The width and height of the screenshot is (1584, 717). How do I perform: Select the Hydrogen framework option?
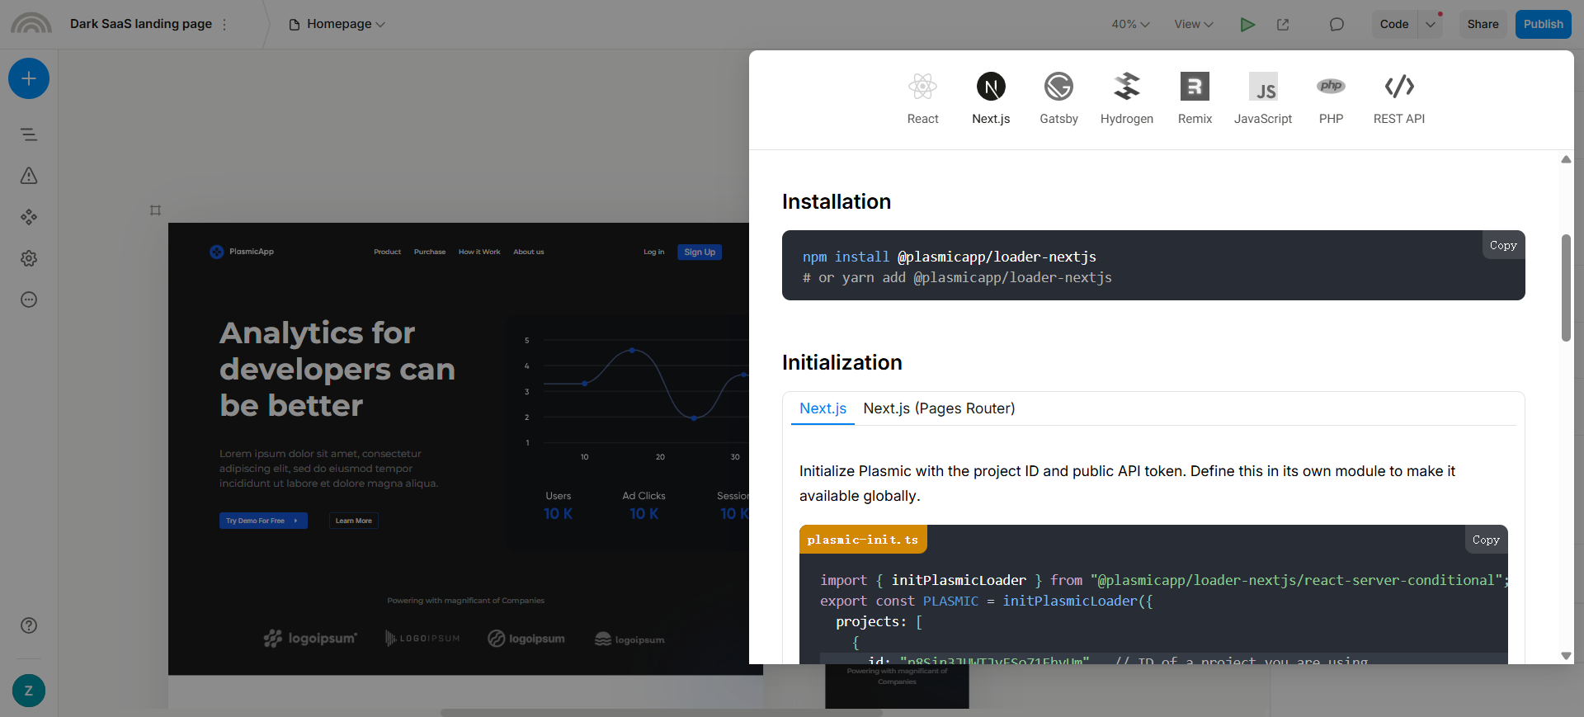[x=1127, y=98]
